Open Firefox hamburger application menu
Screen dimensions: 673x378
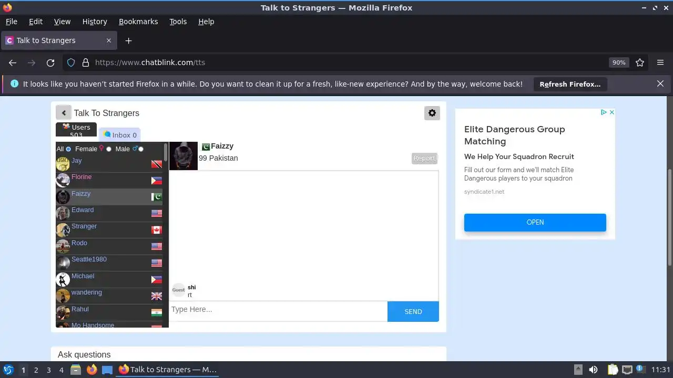[660, 62]
